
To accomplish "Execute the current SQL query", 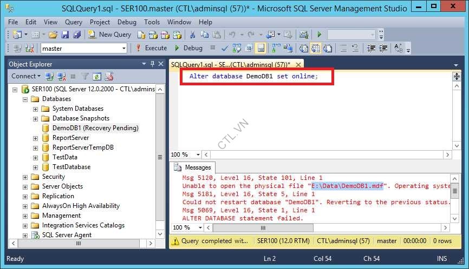I will pos(151,48).
